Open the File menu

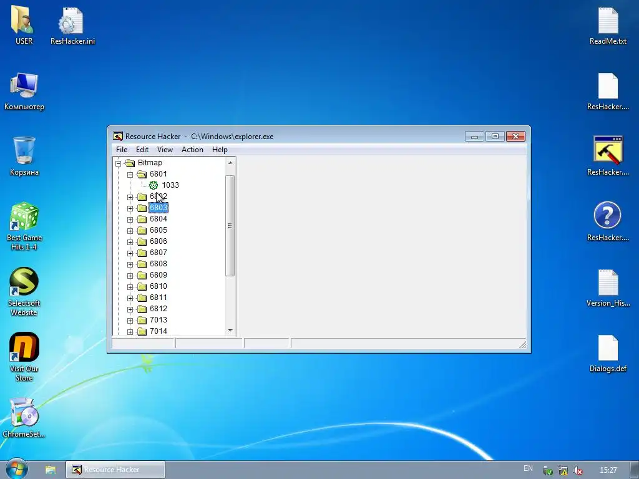[122, 150]
